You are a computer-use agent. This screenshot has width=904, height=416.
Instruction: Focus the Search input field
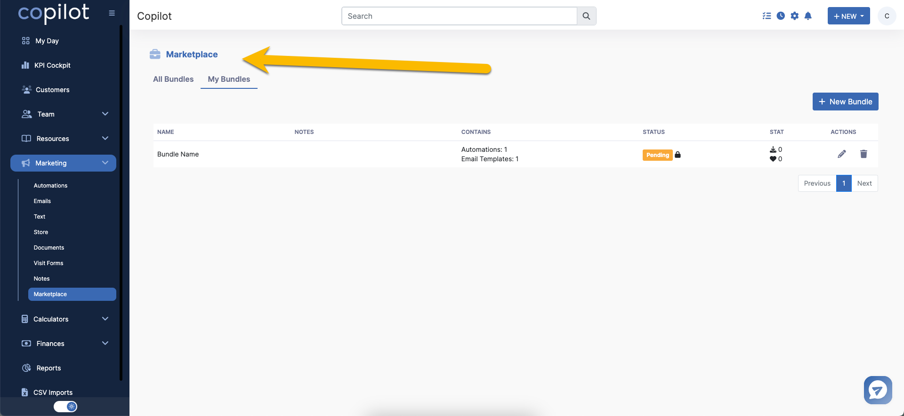[459, 16]
